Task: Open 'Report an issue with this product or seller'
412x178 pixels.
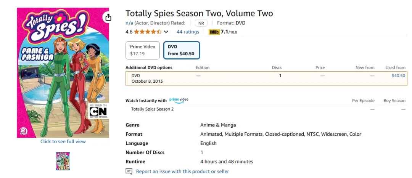Action: (182, 172)
